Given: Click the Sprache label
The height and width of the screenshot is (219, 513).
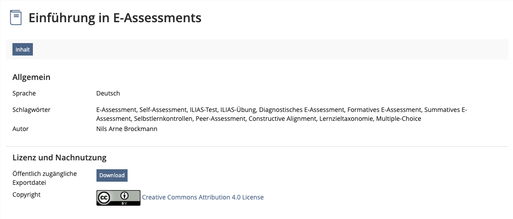Looking at the screenshot, I should click(x=24, y=93).
